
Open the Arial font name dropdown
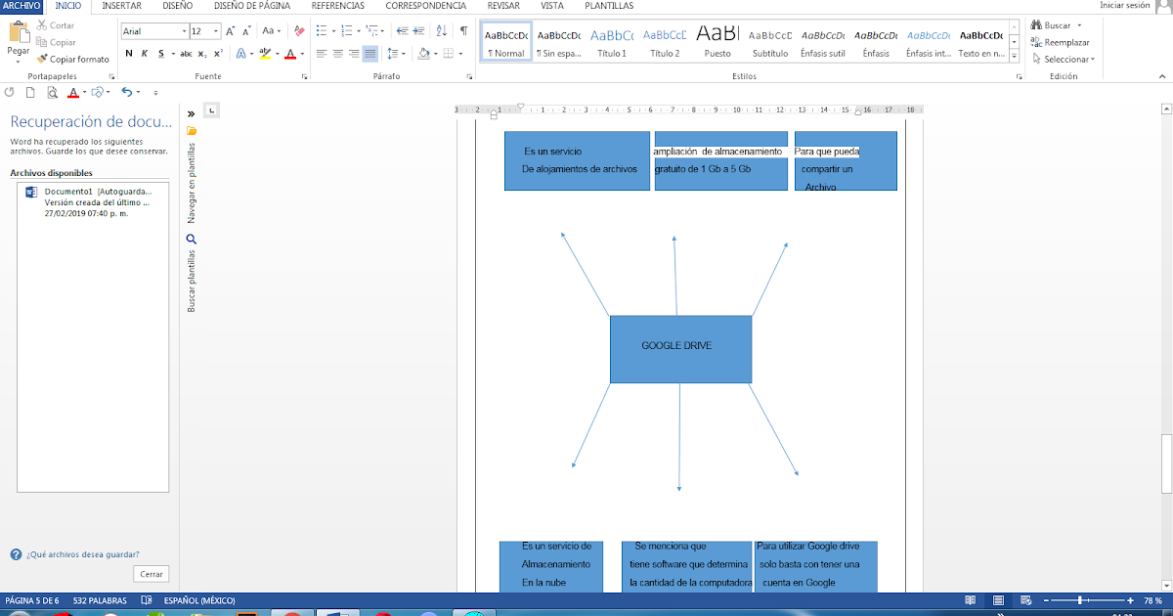184,30
